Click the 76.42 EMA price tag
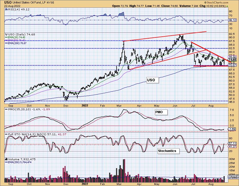This screenshot has height=186, width=239. point(233,57)
